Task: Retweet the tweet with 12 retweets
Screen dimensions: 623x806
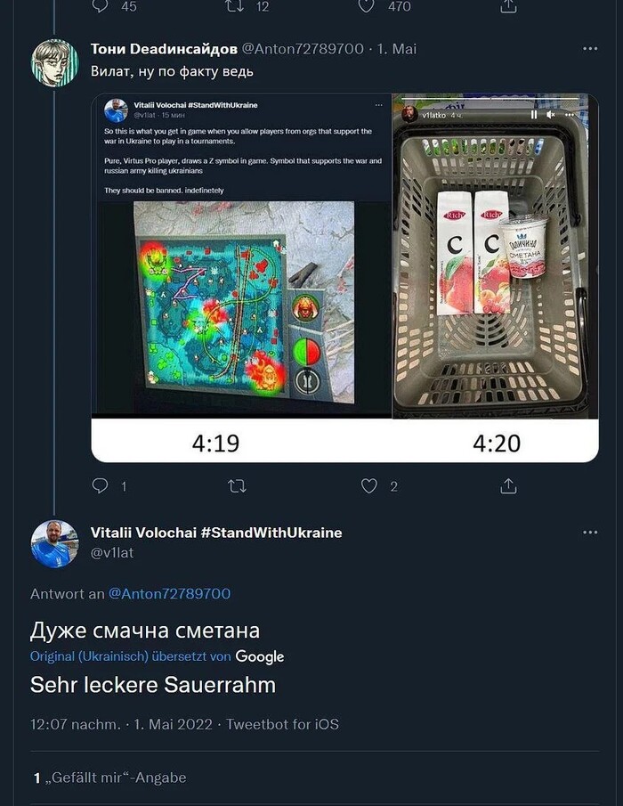Action: (234, 6)
